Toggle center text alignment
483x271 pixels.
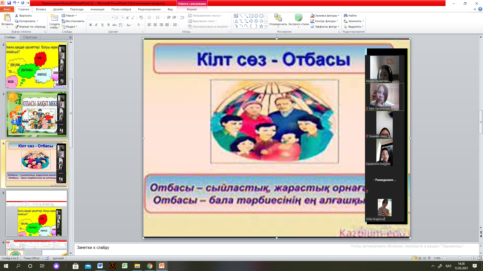155,25
